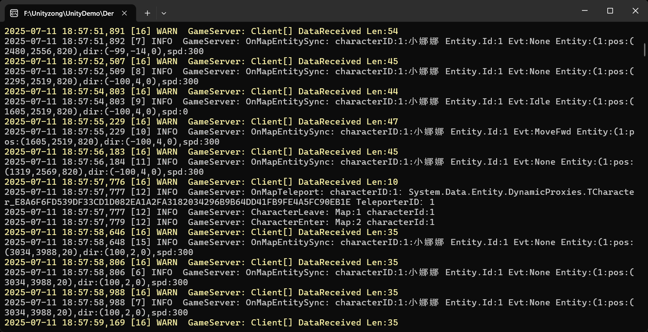Maximize the terminal window
This screenshot has width=648, height=332.
click(610, 10)
